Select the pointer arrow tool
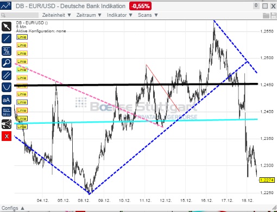The height and width of the screenshot is (212, 277). (7, 27)
